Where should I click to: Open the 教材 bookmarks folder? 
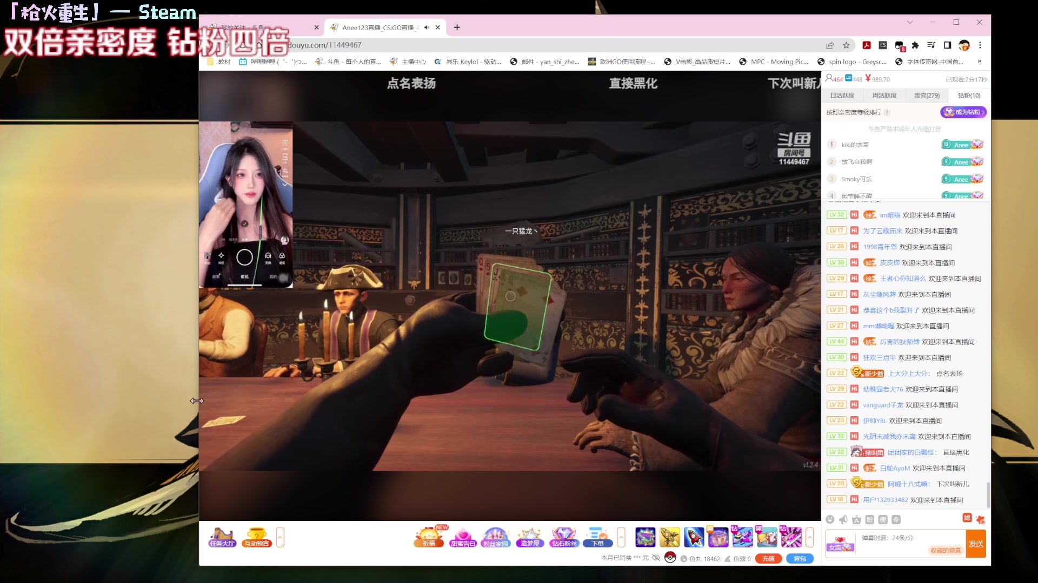pyautogui.click(x=219, y=62)
